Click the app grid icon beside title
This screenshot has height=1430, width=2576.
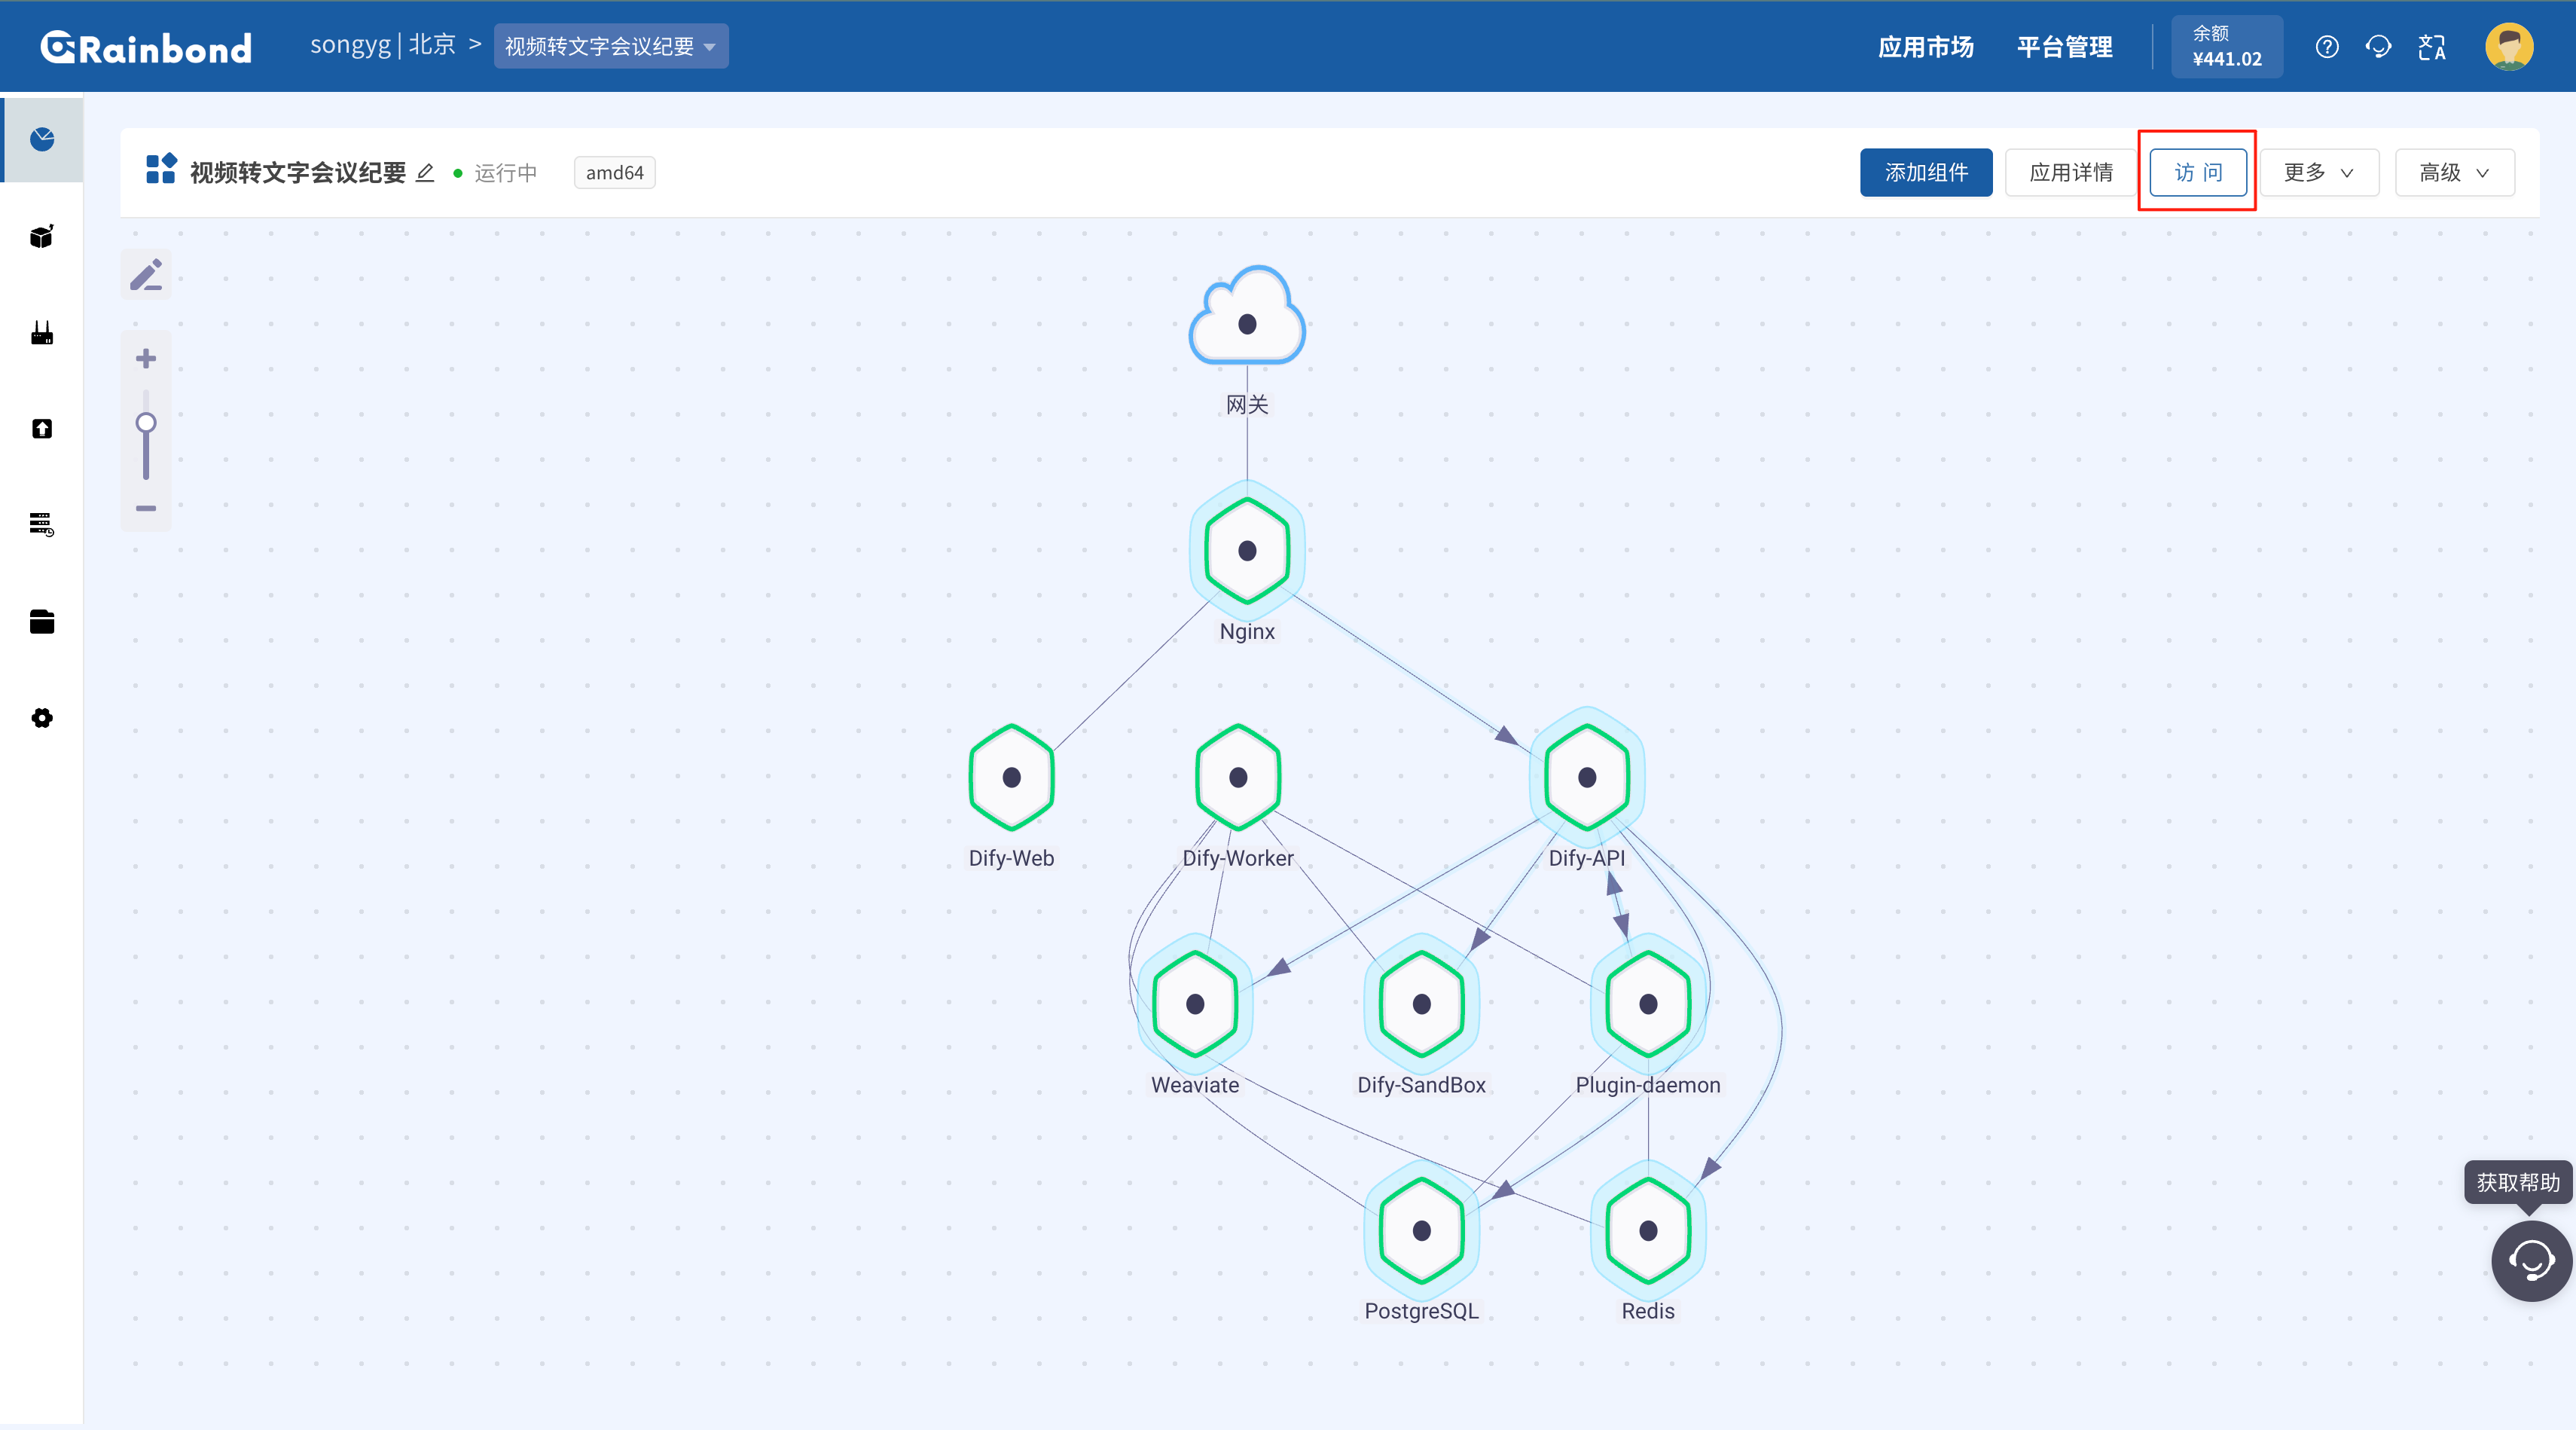point(161,169)
